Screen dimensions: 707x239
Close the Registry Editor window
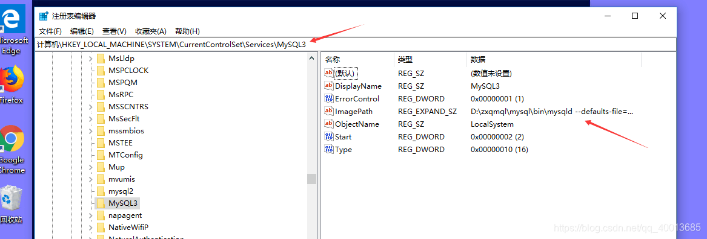(x=662, y=16)
